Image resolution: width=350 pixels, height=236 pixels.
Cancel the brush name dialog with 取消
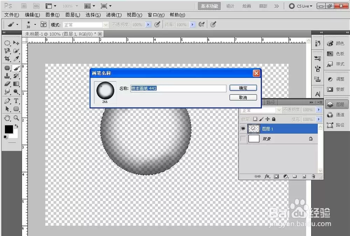click(243, 98)
